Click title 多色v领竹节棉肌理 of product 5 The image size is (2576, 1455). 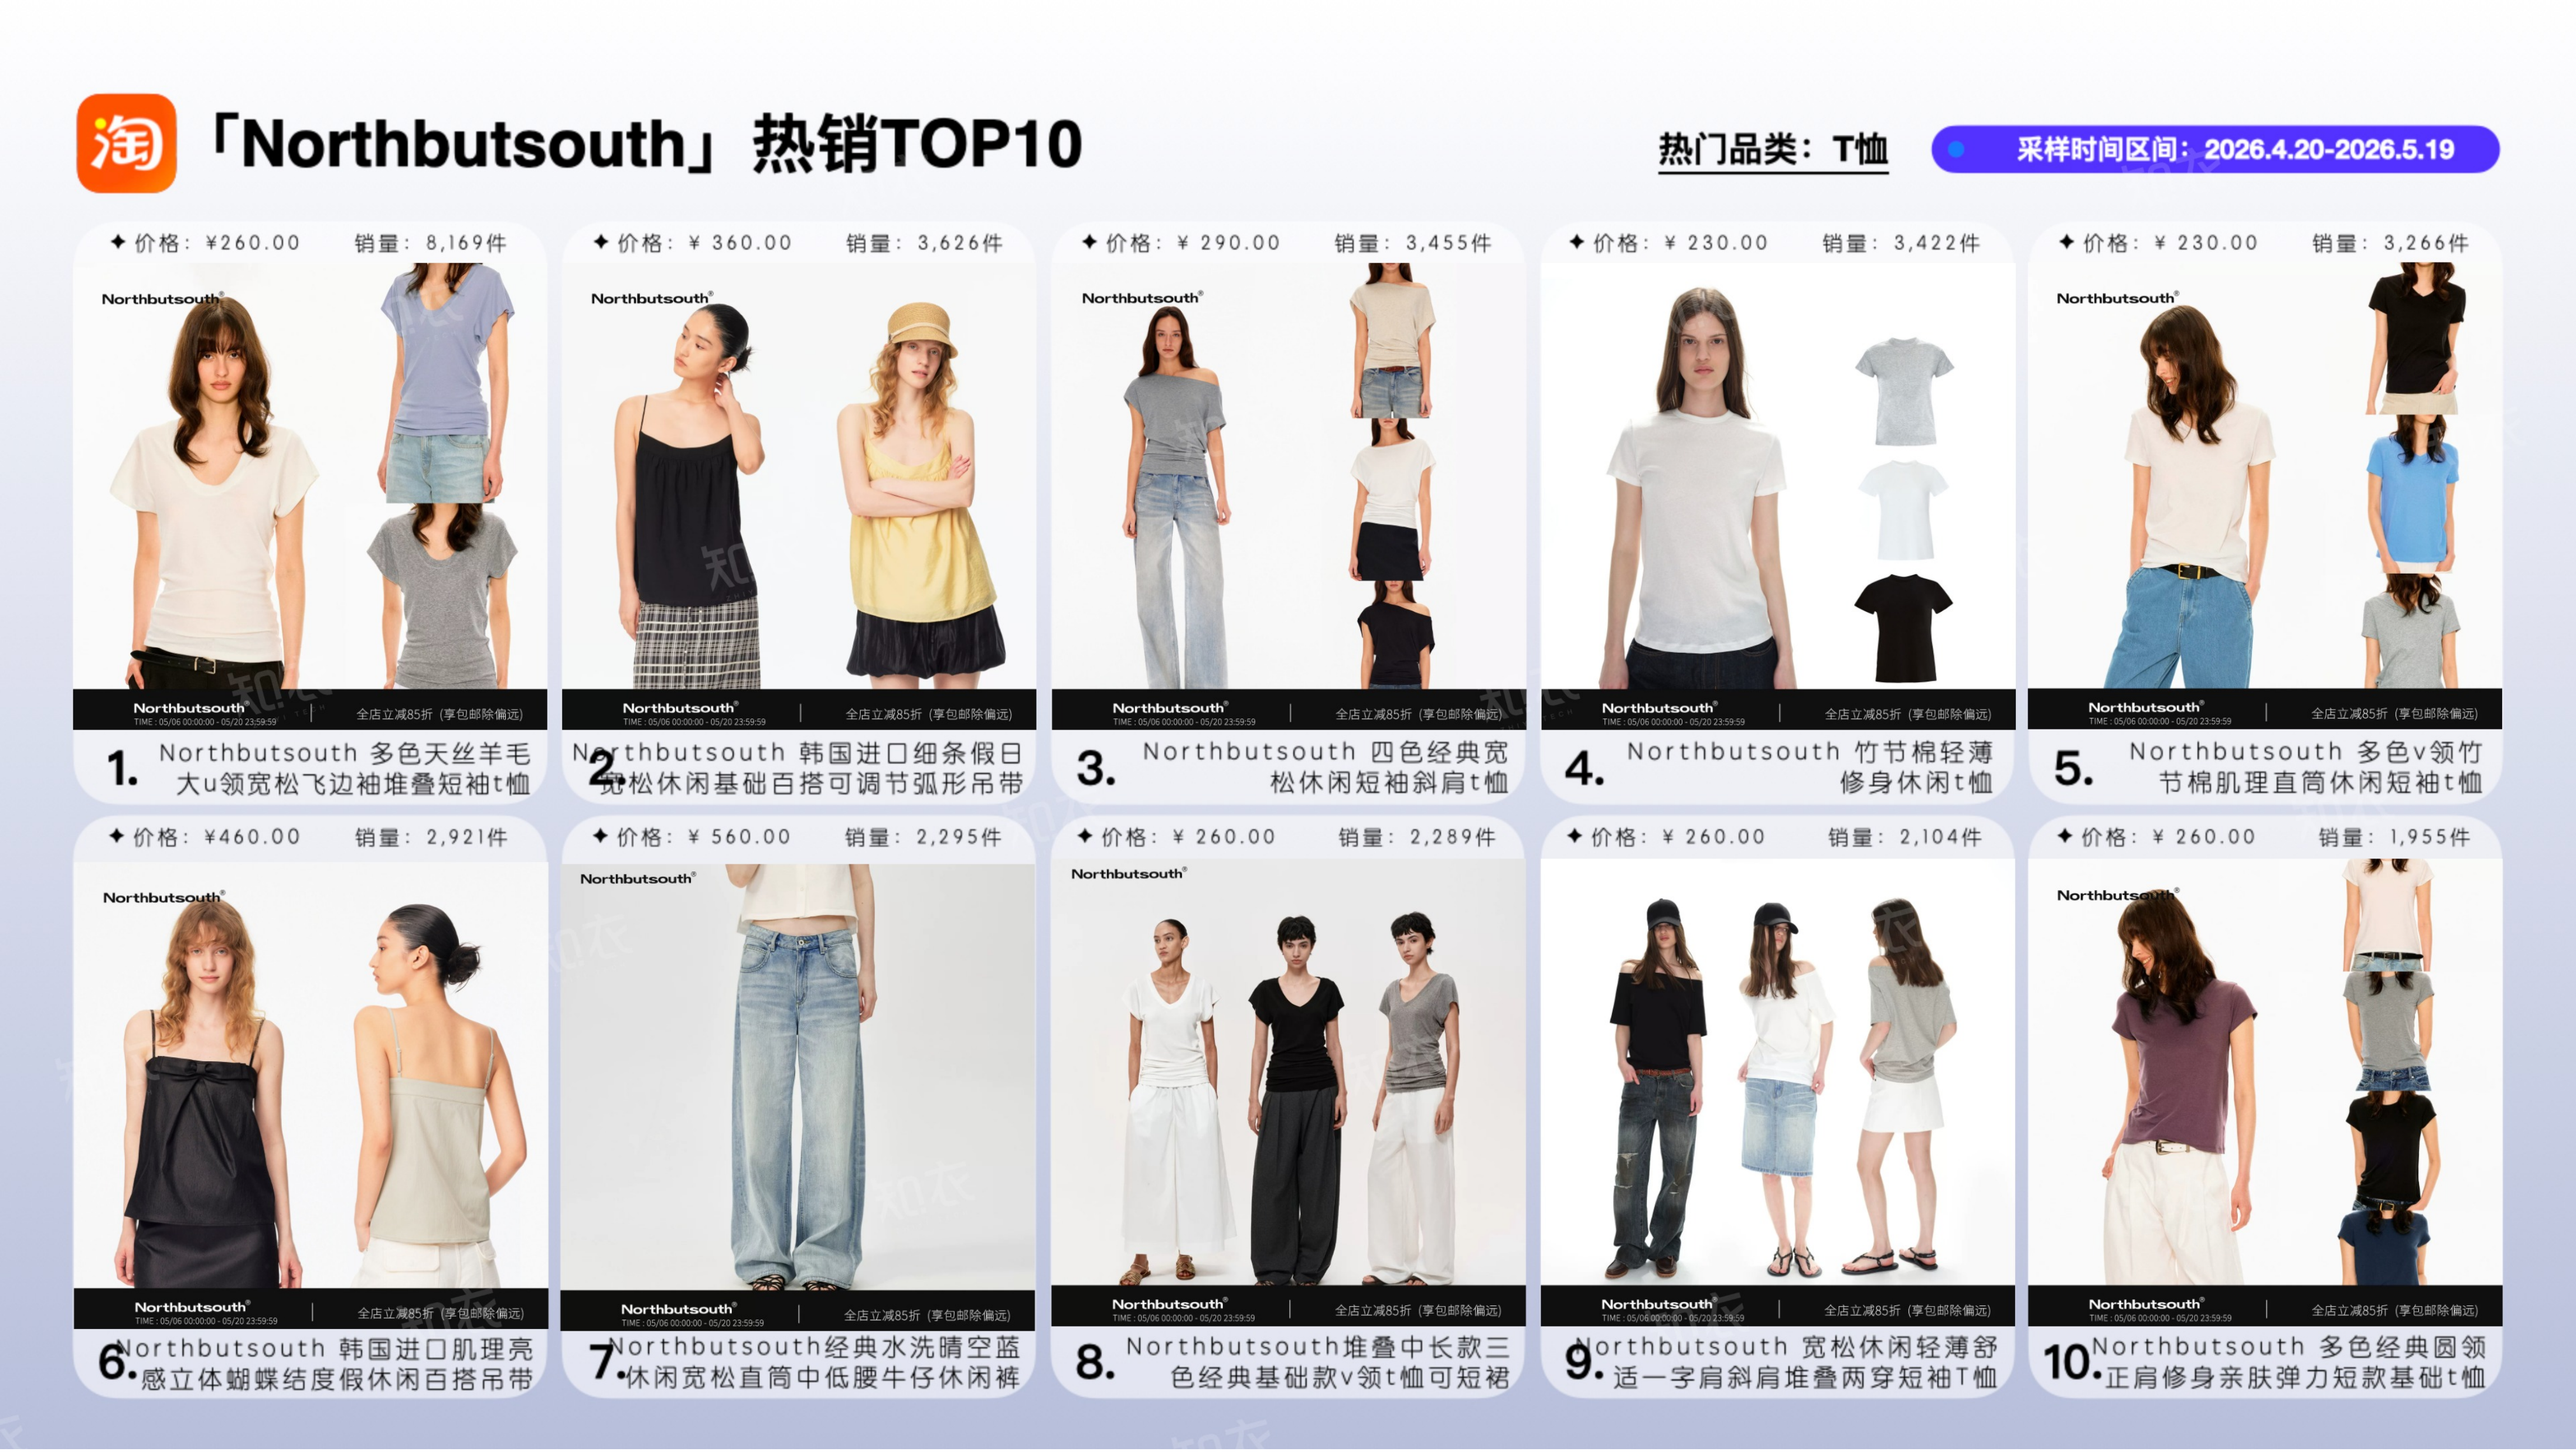[2306, 768]
